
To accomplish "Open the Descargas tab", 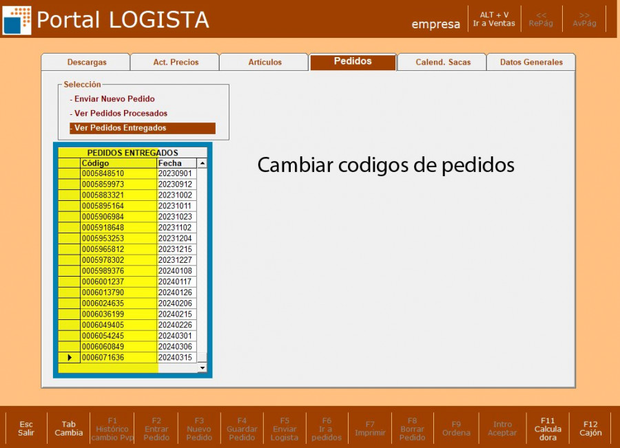I will pos(86,62).
